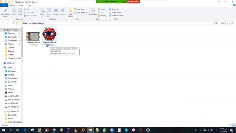
Task: Open address bar history dropdown
Action: [x=214, y=23]
